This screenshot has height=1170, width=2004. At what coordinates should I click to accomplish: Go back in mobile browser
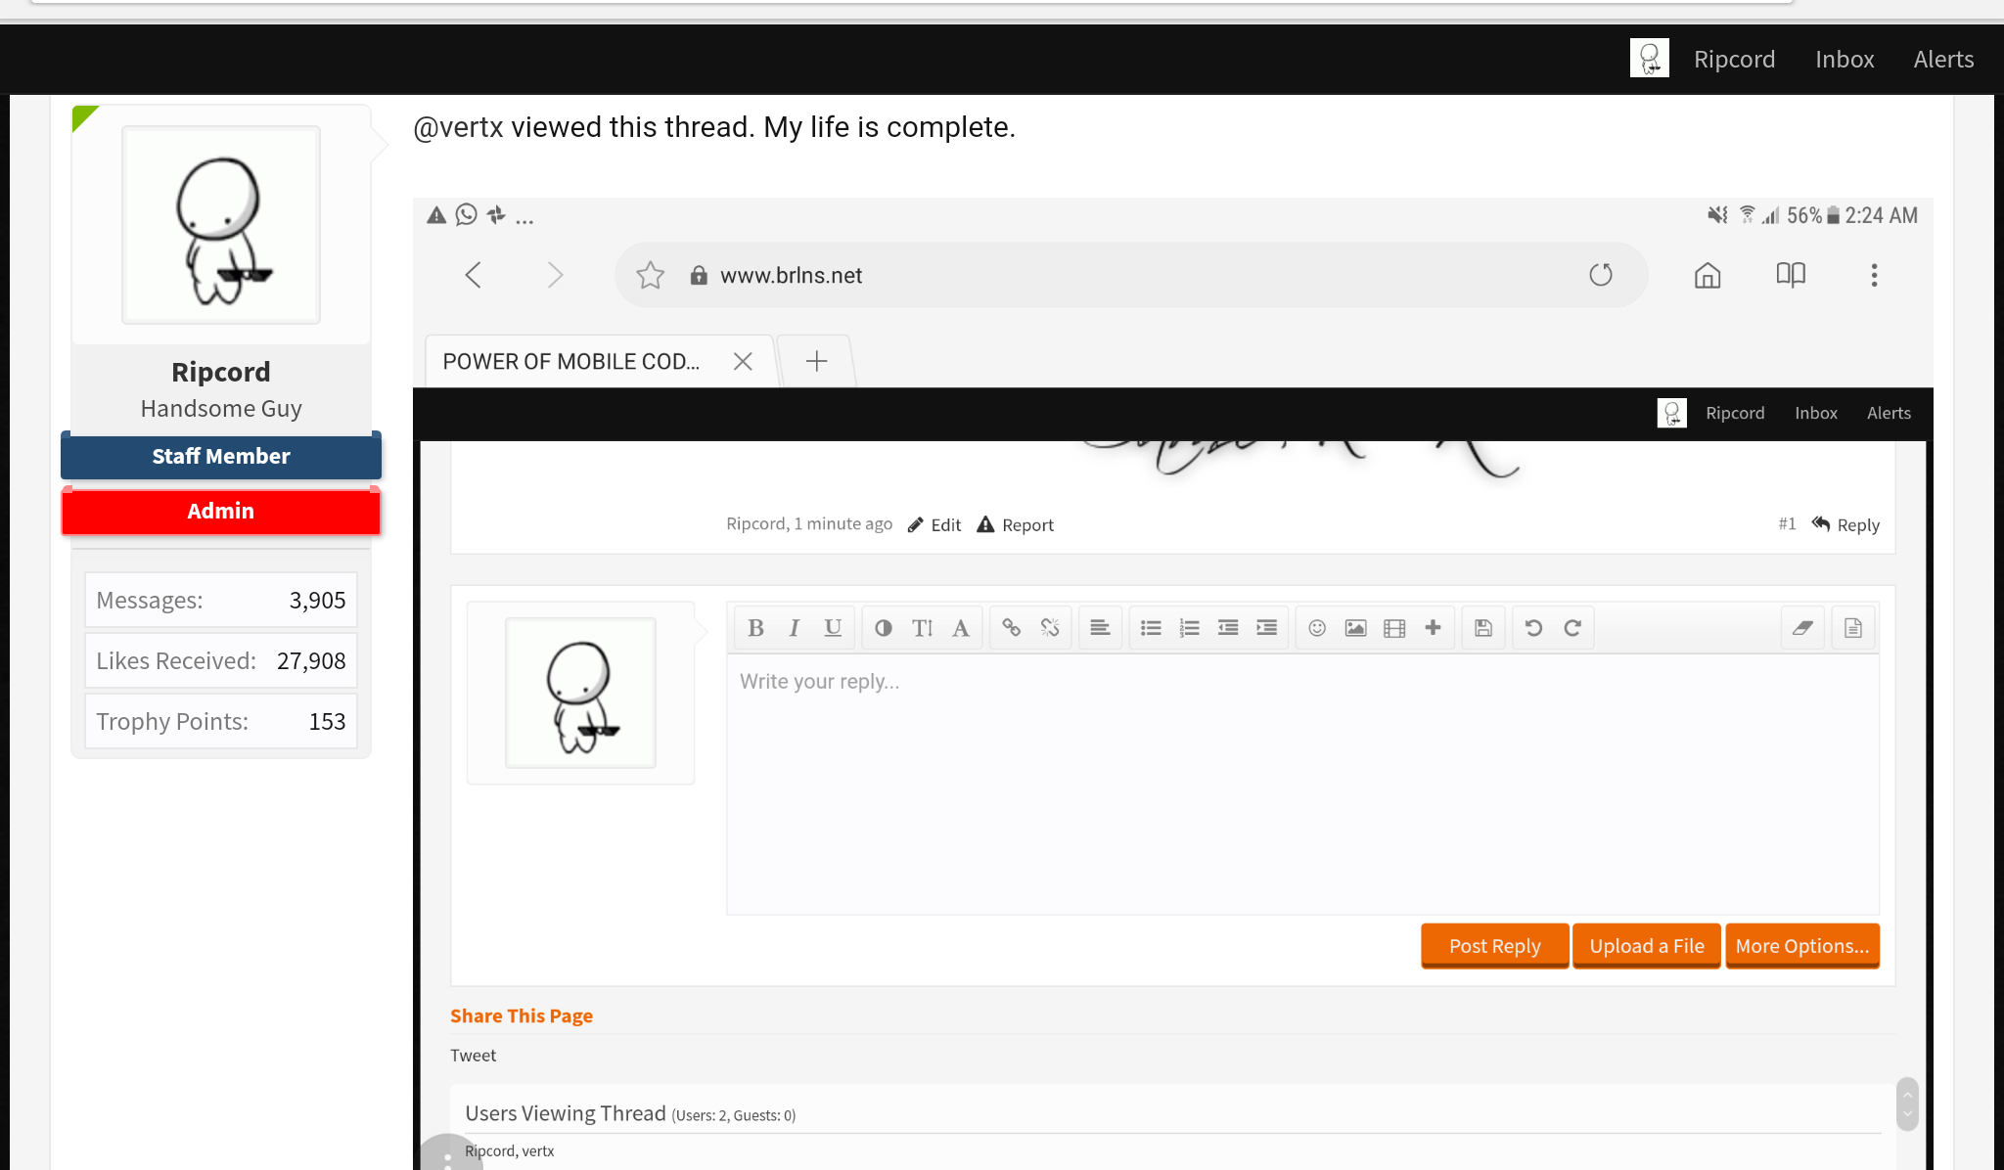474,275
